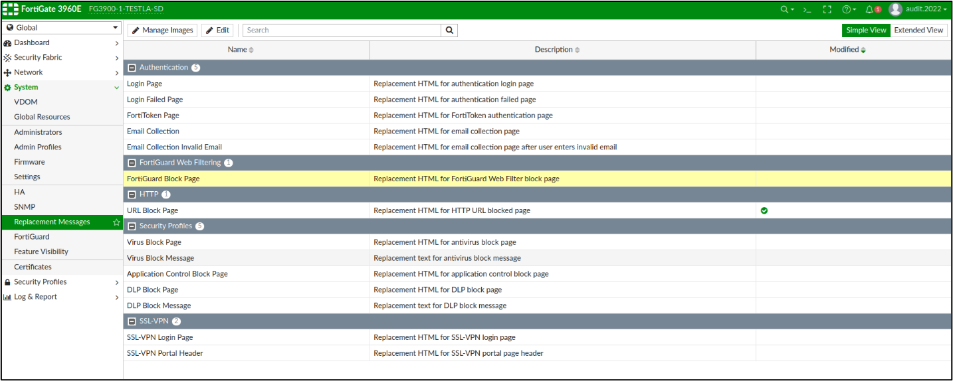
Task: Expand the Security Fabric menu
Action: coord(62,58)
